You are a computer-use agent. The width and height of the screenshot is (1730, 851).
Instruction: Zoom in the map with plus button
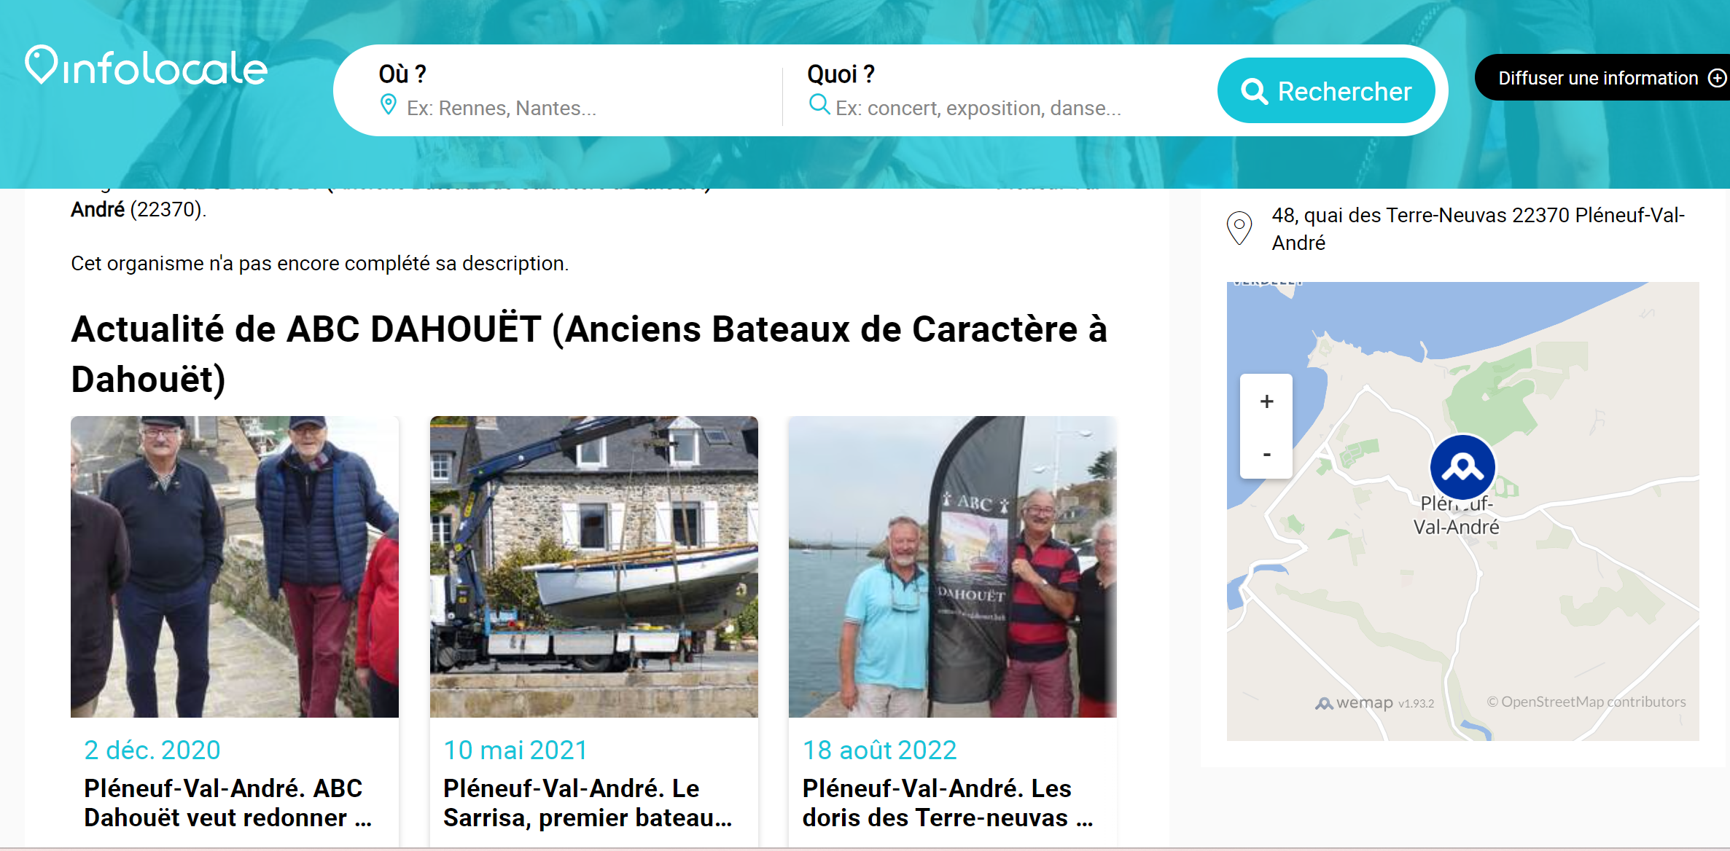[x=1266, y=401]
